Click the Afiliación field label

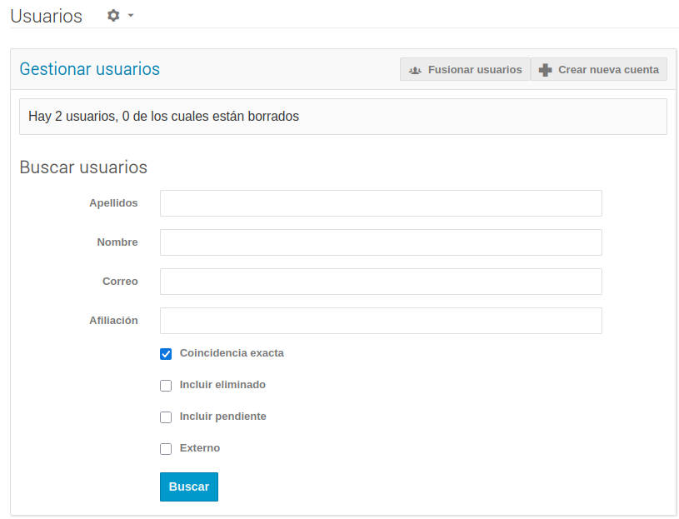tap(113, 321)
